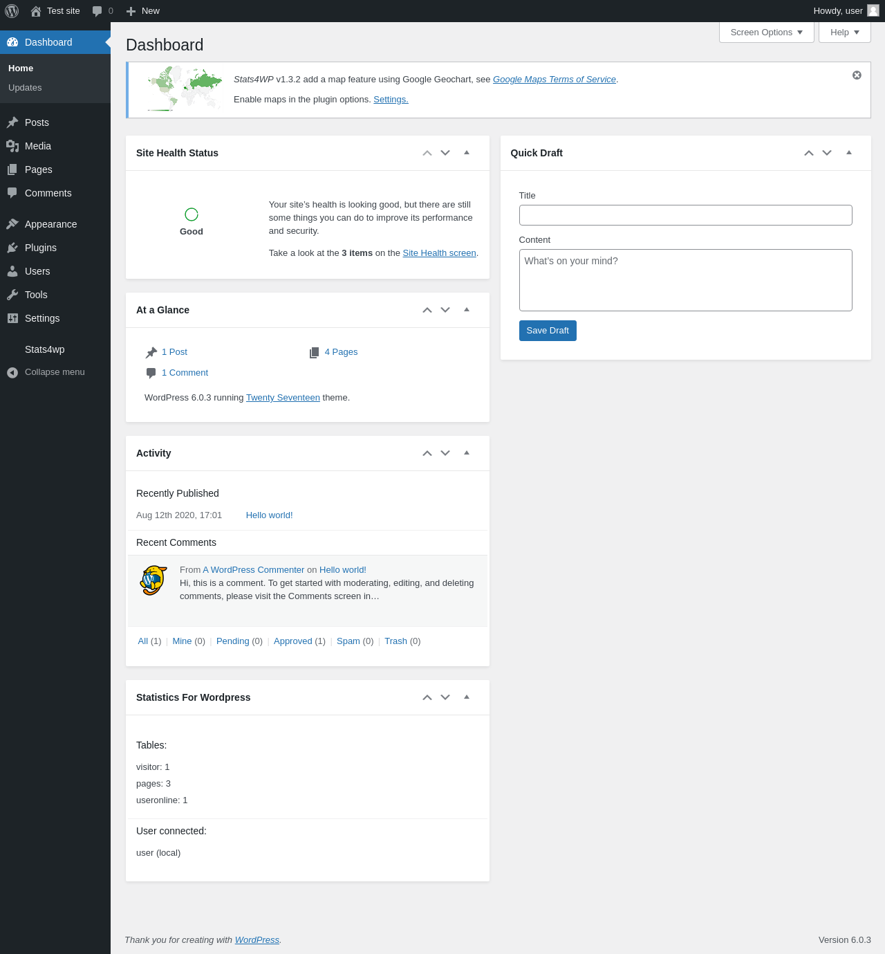Click the Test site home icon
This screenshot has height=954, width=885.
tap(36, 11)
